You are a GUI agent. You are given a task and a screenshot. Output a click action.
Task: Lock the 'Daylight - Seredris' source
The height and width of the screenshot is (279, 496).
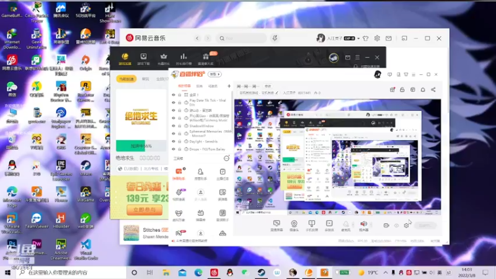180,141
